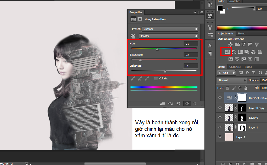The height and width of the screenshot is (165, 267).
Task: Add a Photo Filter adjustment
Action: coord(247,52)
